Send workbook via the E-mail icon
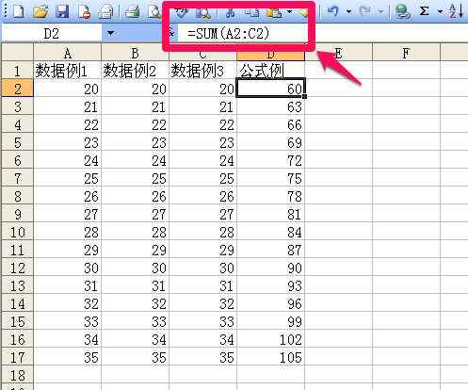 [x=105, y=11]
